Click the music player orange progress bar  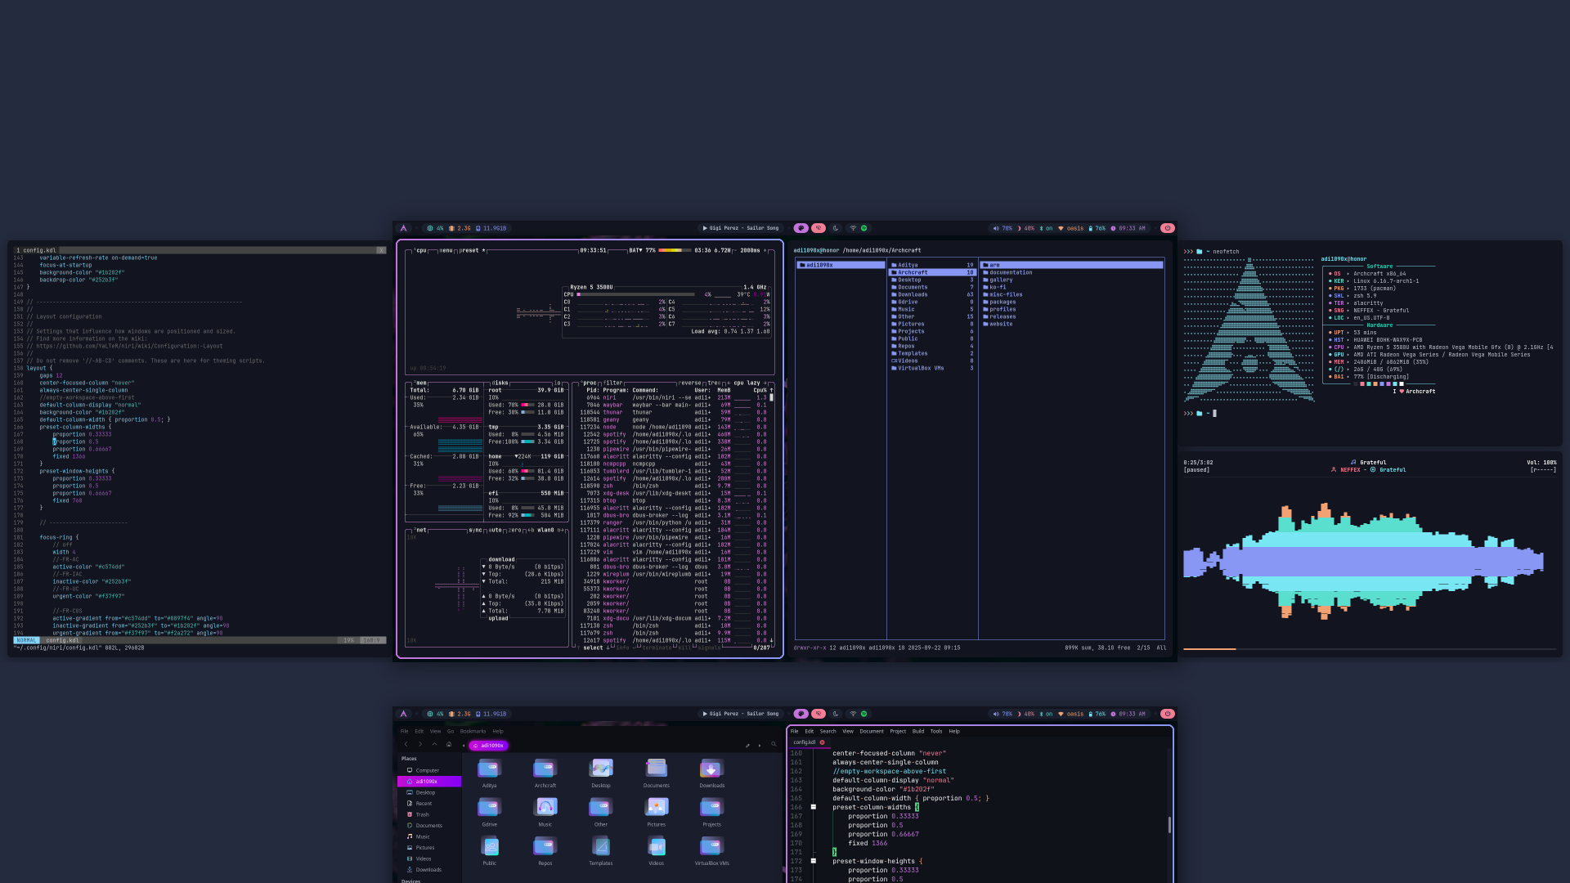click(x=1209, y=649)
